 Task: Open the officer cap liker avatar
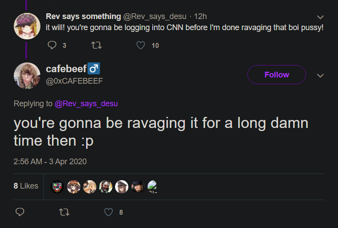(x=122, y=186)
